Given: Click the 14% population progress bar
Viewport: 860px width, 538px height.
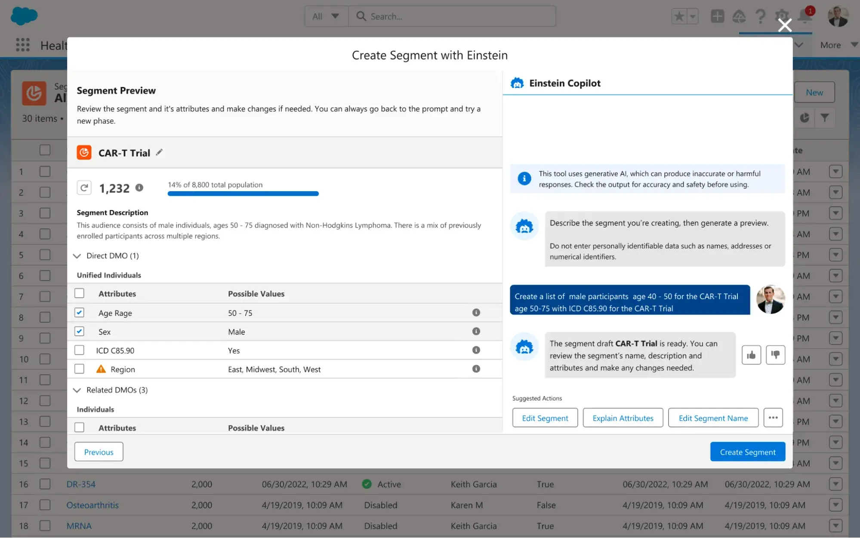Looking at the screenshot, I should click(x=243, y=194).
